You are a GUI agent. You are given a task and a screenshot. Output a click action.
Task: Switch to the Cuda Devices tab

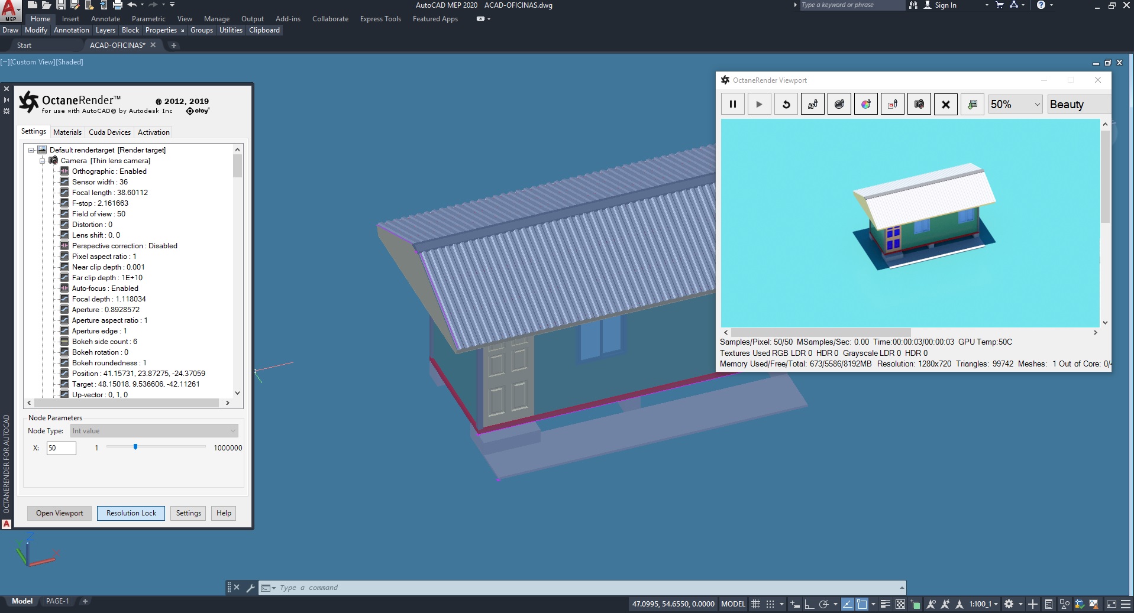pos(109,132)
